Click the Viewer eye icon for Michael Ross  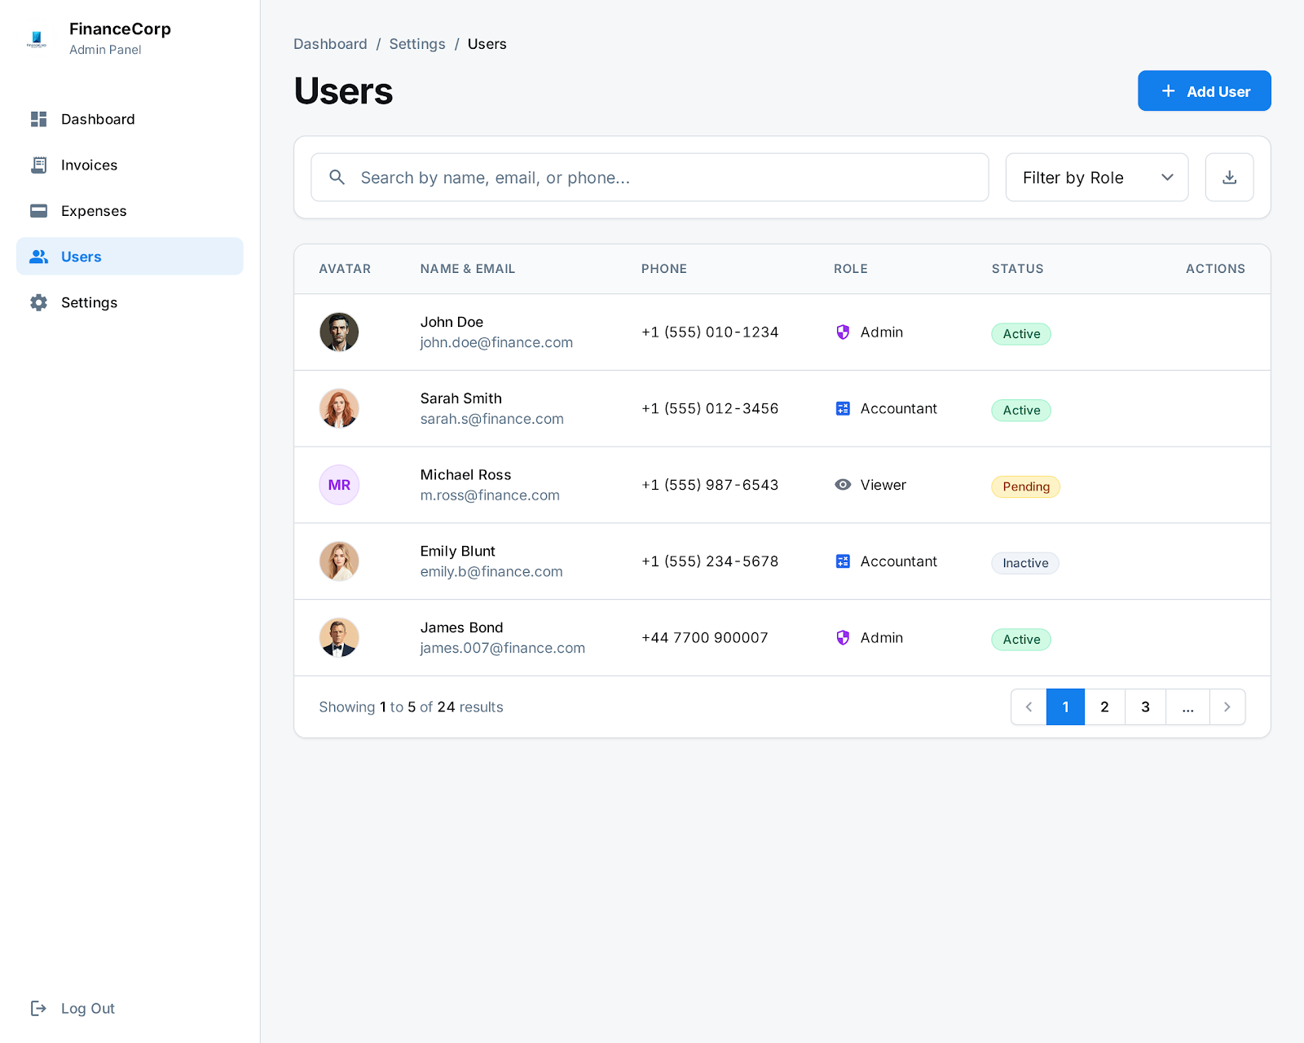coord(843,485)
